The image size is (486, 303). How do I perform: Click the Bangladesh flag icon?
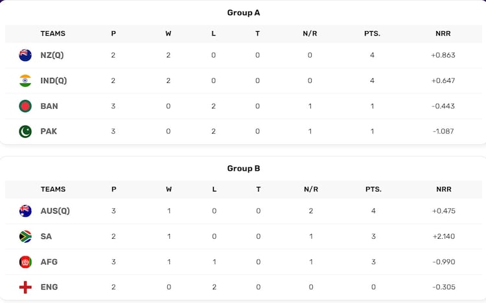tap(25, 106)
